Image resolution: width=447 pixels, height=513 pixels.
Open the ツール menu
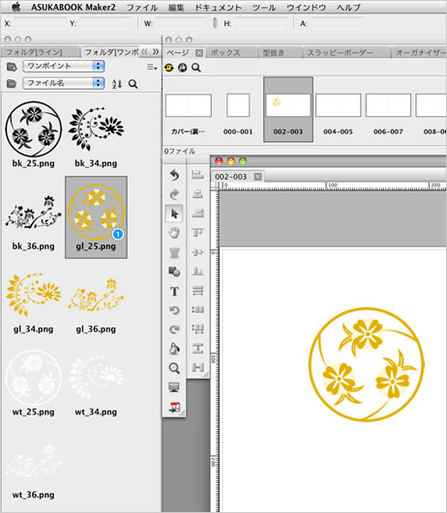click(x=264, y=7)
